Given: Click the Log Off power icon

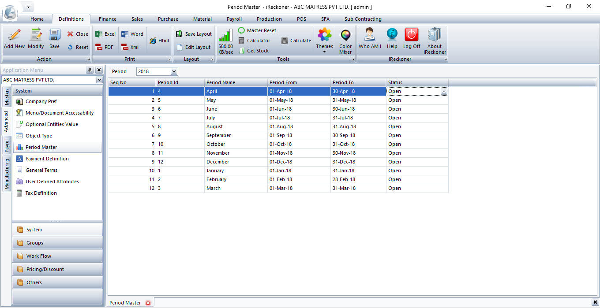Looking at the screenshot, I should pos(412,38).
